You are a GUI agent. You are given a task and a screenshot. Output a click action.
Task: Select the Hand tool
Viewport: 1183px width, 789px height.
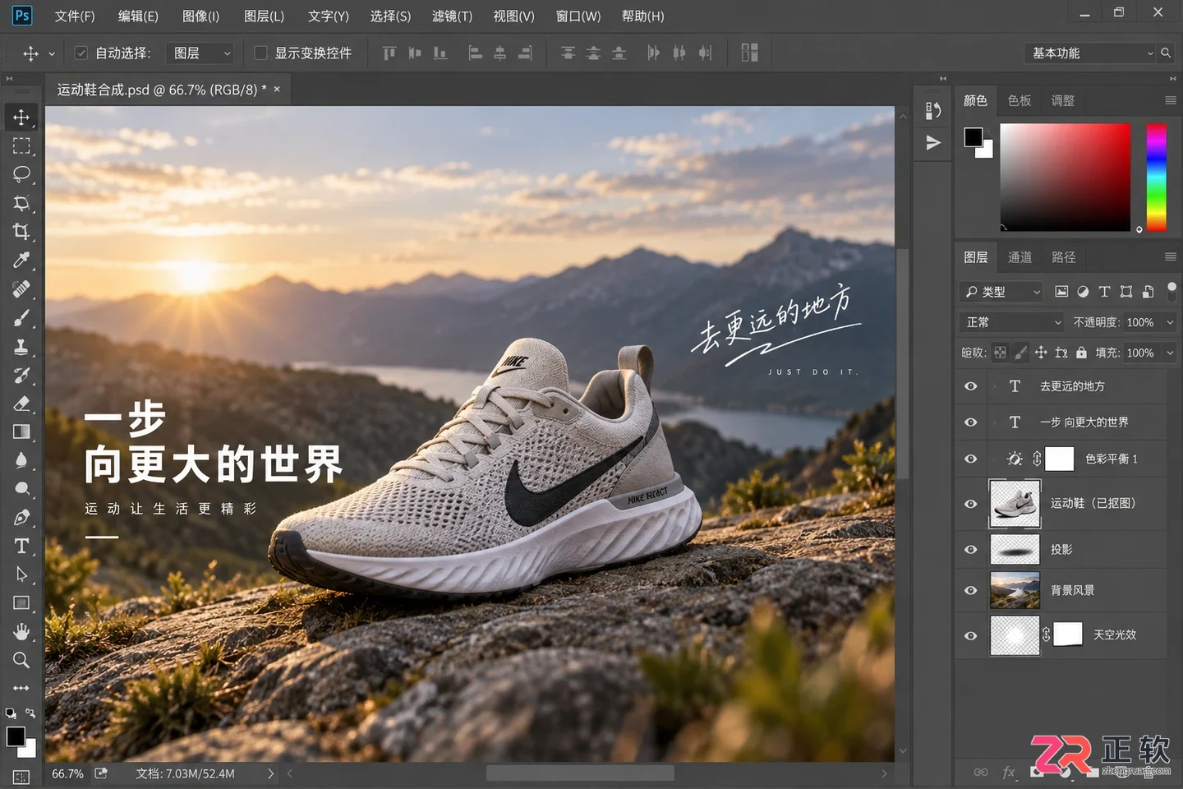coord(21,631)
